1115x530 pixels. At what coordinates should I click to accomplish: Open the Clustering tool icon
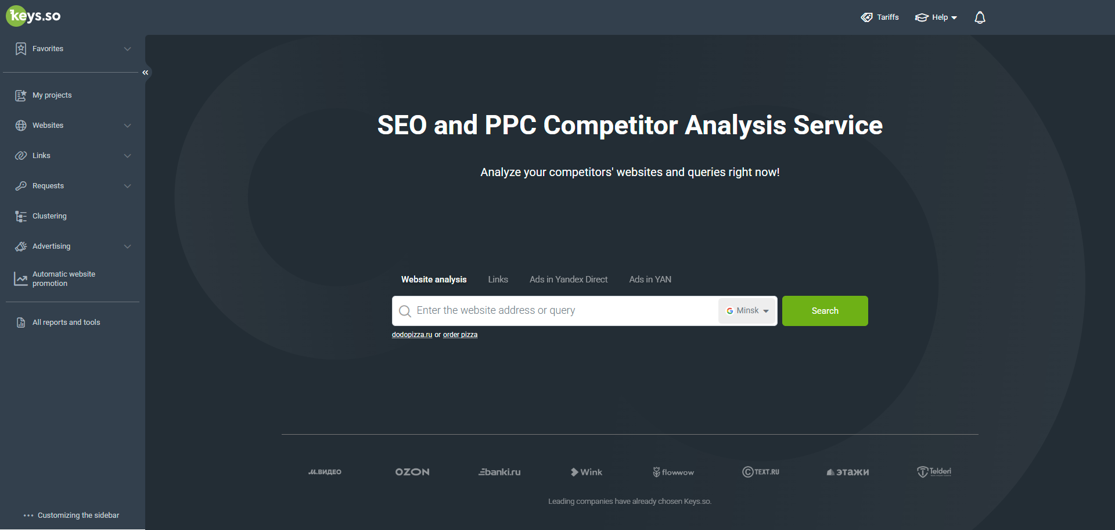pyautogui.click(x=21, y=216)
